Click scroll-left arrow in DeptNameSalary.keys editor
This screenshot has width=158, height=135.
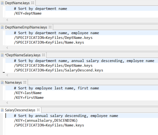7,75
